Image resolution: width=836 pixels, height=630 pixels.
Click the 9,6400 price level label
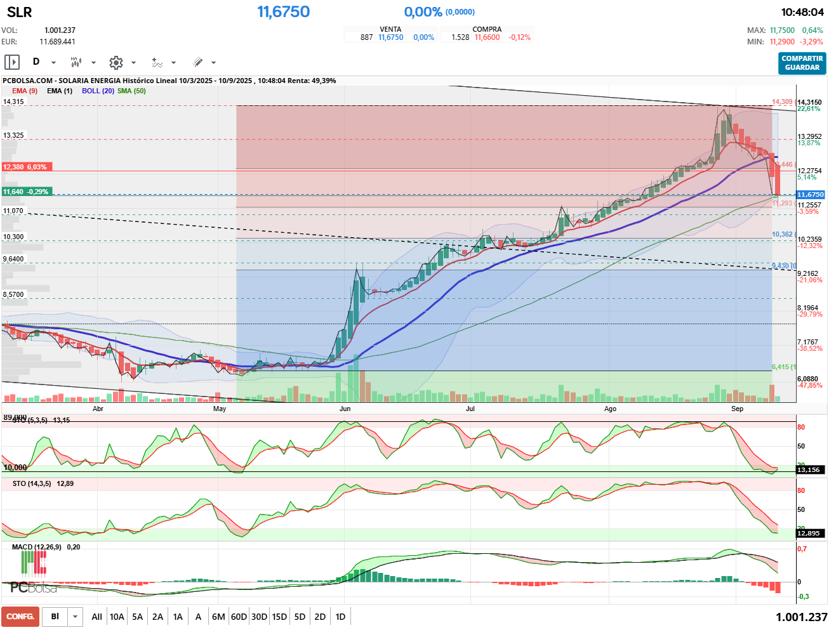pos(13,259)
